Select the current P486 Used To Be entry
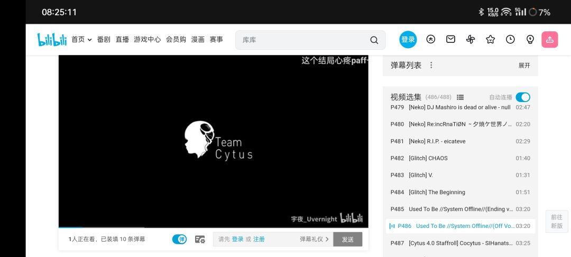The height and width of the screenshot is (257, 571). [461, 226]
